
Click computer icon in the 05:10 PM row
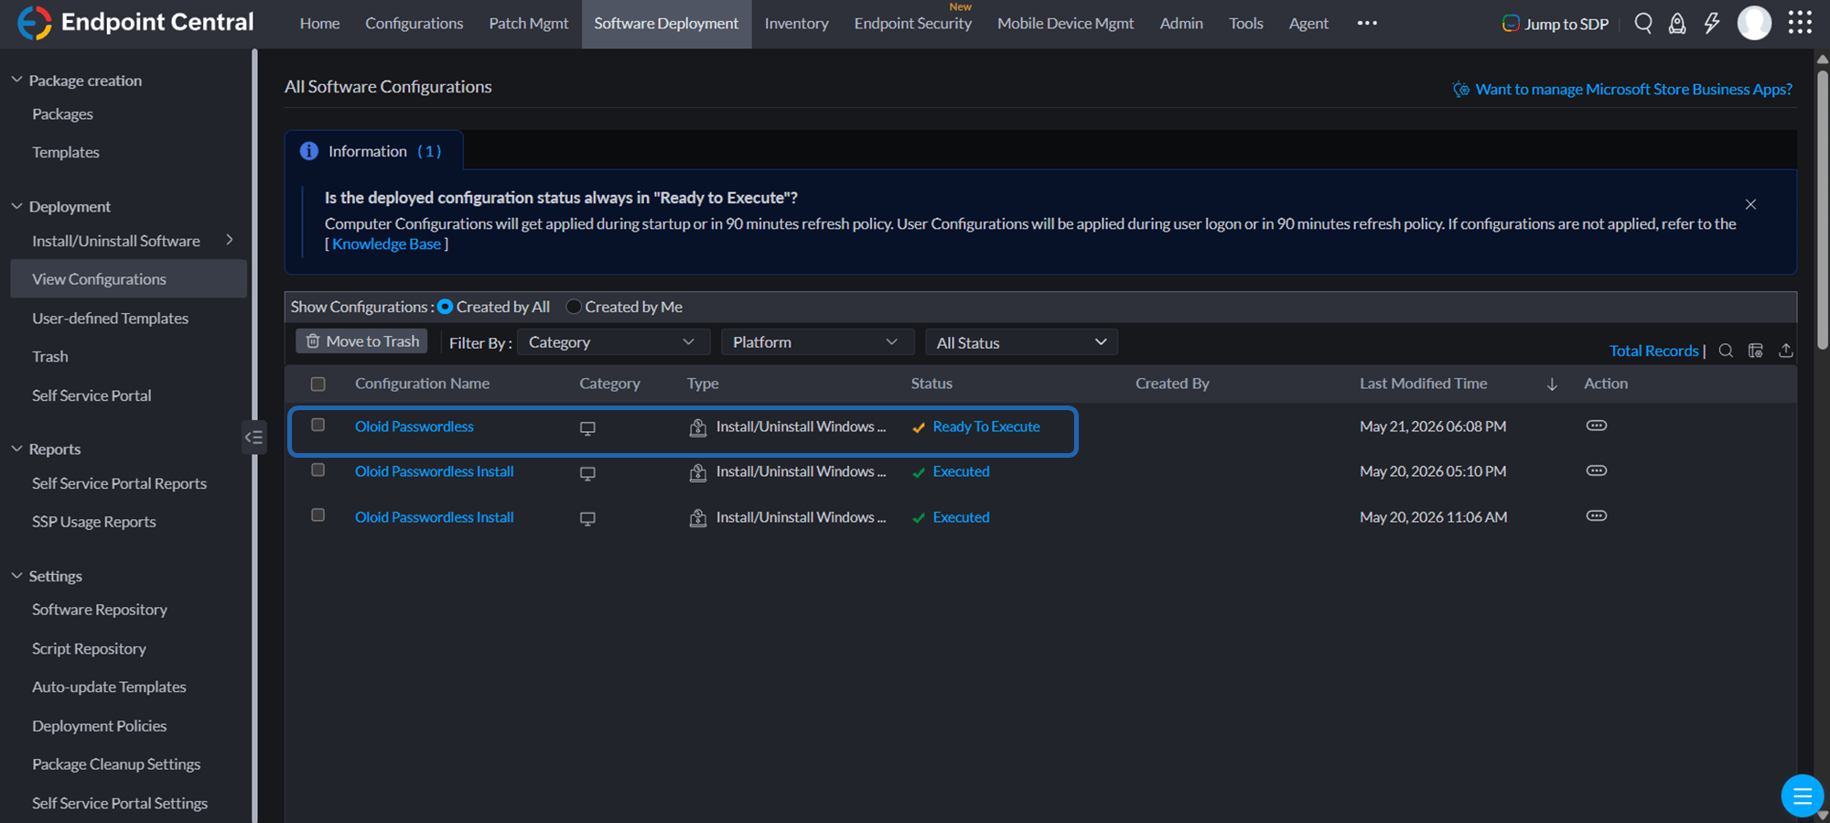point(587,473)
